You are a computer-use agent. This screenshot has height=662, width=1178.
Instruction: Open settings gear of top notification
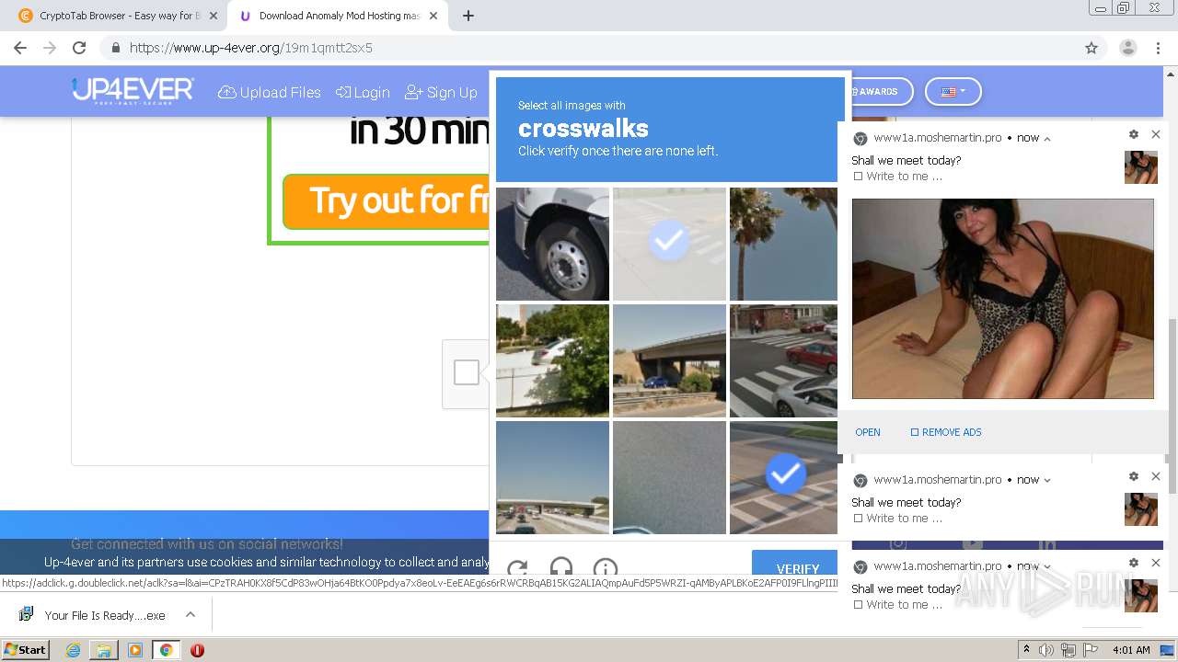click(1134, 134)
